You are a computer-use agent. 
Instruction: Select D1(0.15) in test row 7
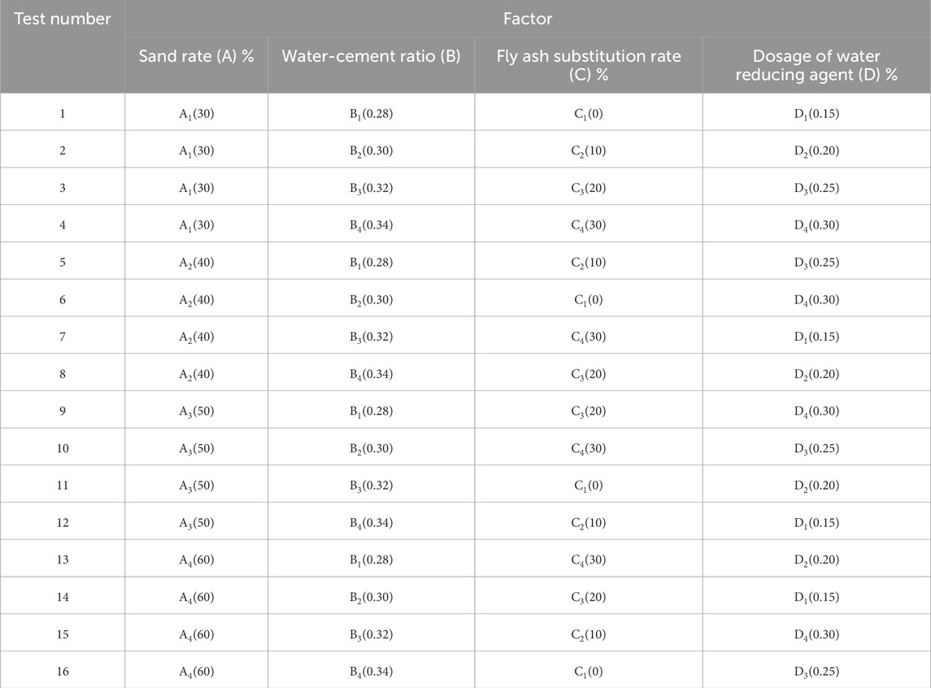tap(816, 337)
